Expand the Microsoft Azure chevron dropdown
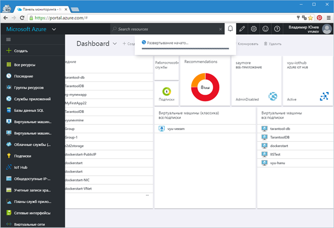334x228 pixels. pos(54,29)
